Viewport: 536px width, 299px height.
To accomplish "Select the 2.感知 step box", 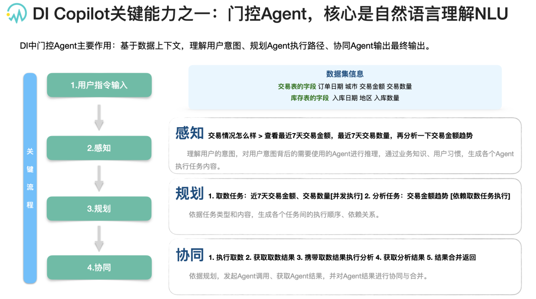I will tap(99, 148).
